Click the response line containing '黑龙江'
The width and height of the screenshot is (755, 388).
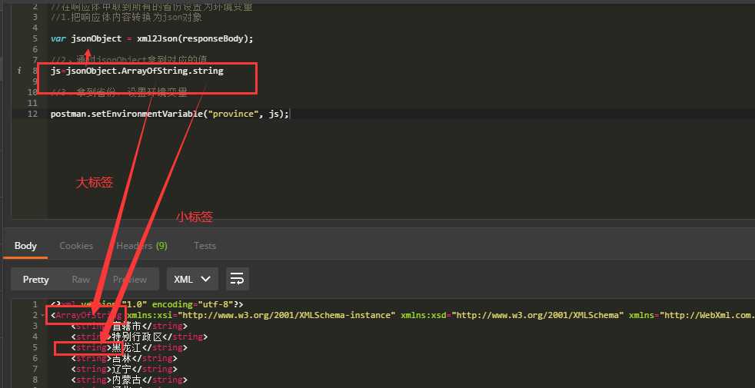[x=129, y=347]
